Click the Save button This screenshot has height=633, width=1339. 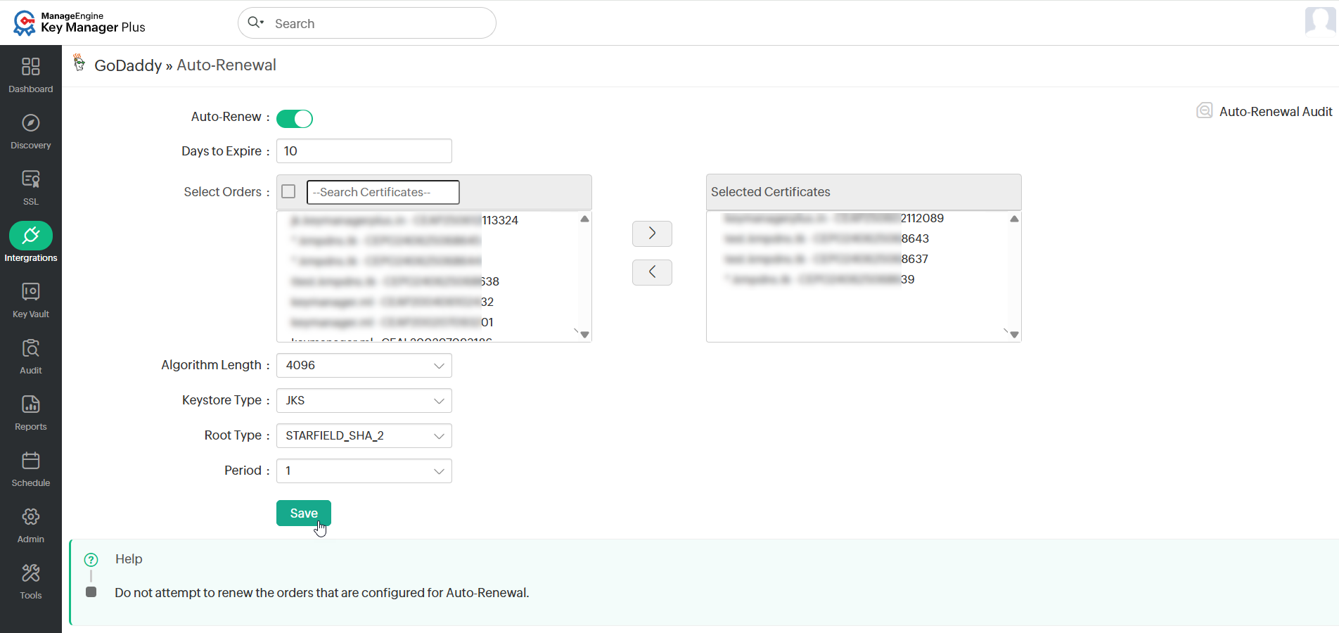click(x=304, y=513)
